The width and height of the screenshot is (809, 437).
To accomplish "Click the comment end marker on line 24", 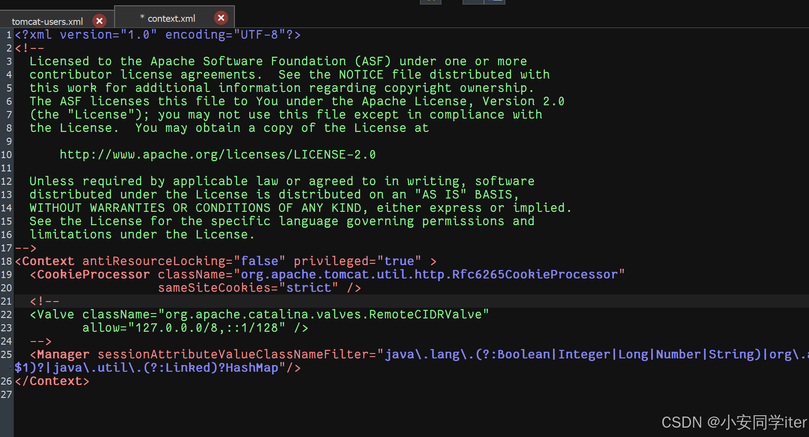I will coord(41,341).
